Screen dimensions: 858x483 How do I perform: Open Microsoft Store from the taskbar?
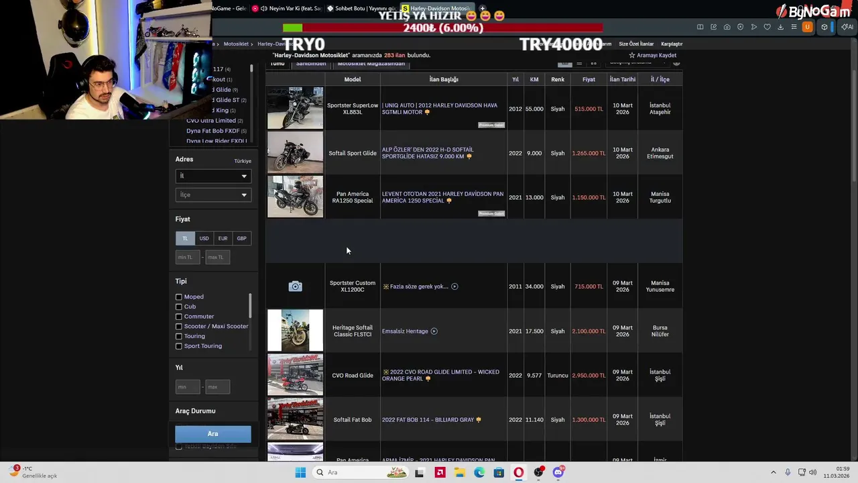[499, 472]
